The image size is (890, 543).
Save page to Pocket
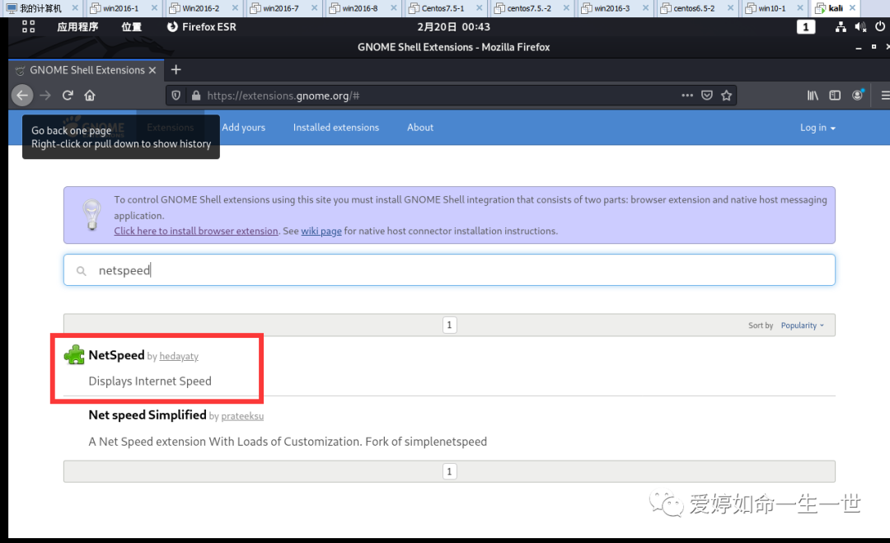click(x=707, y=96)
